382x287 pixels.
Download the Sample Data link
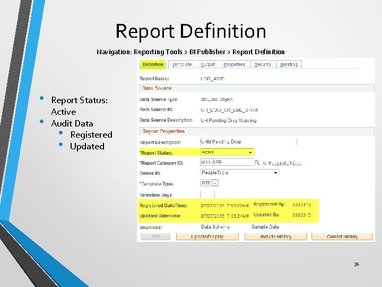[265, 227]
